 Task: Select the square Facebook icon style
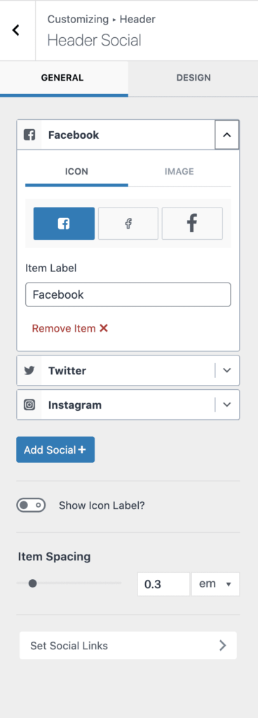pos(64,224)
